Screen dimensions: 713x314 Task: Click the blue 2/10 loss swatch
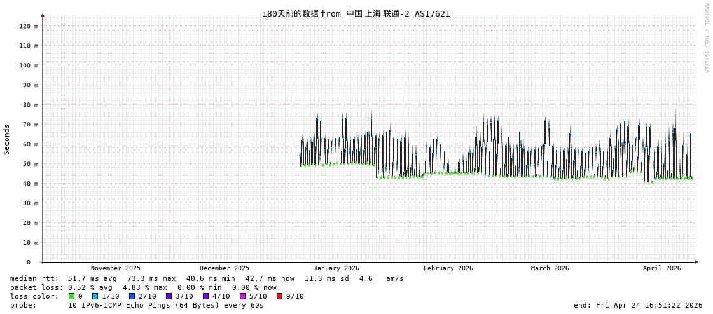coord(132,296)
